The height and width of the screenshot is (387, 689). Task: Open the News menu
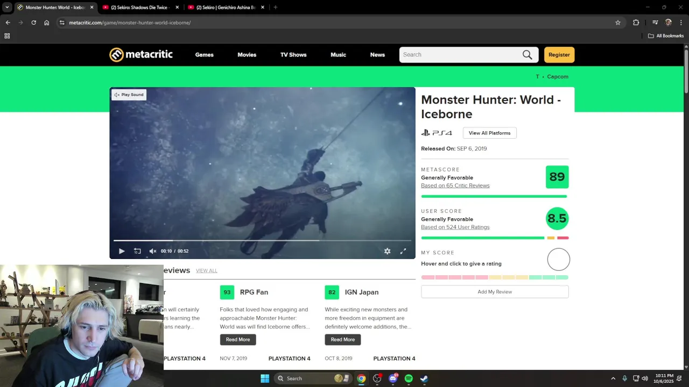click(x=377, y=55)
